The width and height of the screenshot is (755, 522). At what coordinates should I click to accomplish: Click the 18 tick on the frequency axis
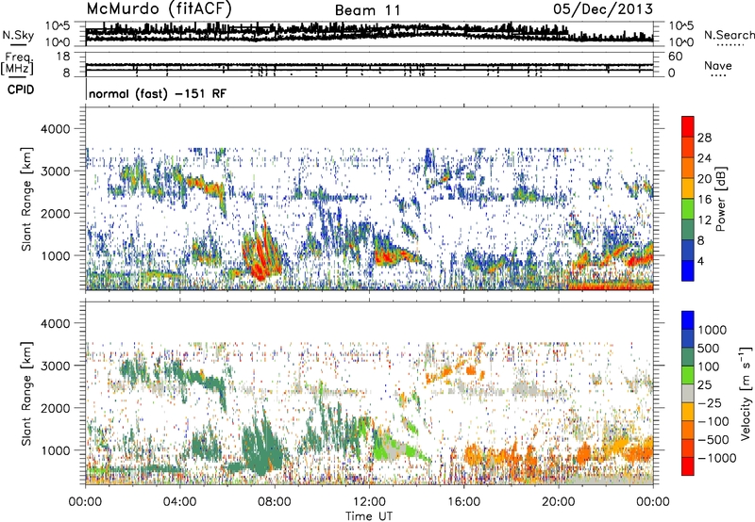click(x=63, y=57)
